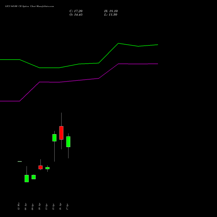Click the tall red candle for 16 Apr

(61, 133)
